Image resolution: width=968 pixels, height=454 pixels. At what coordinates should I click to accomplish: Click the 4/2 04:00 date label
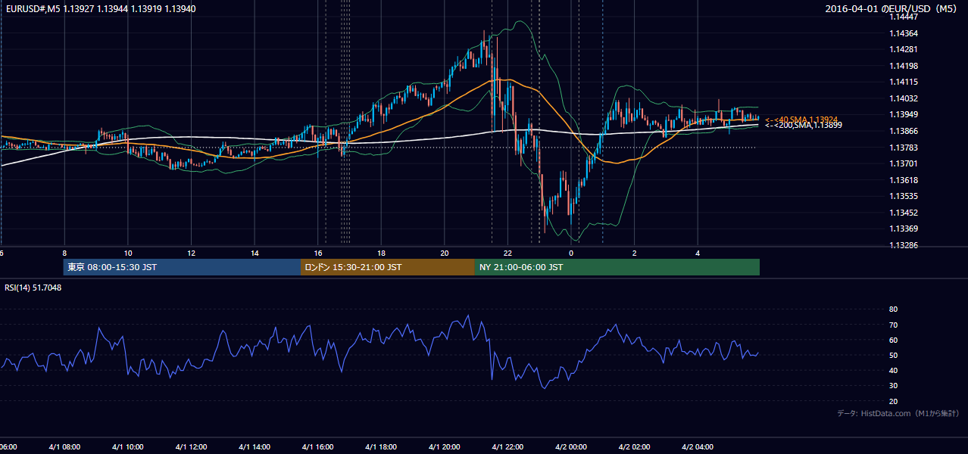(697, 447)
